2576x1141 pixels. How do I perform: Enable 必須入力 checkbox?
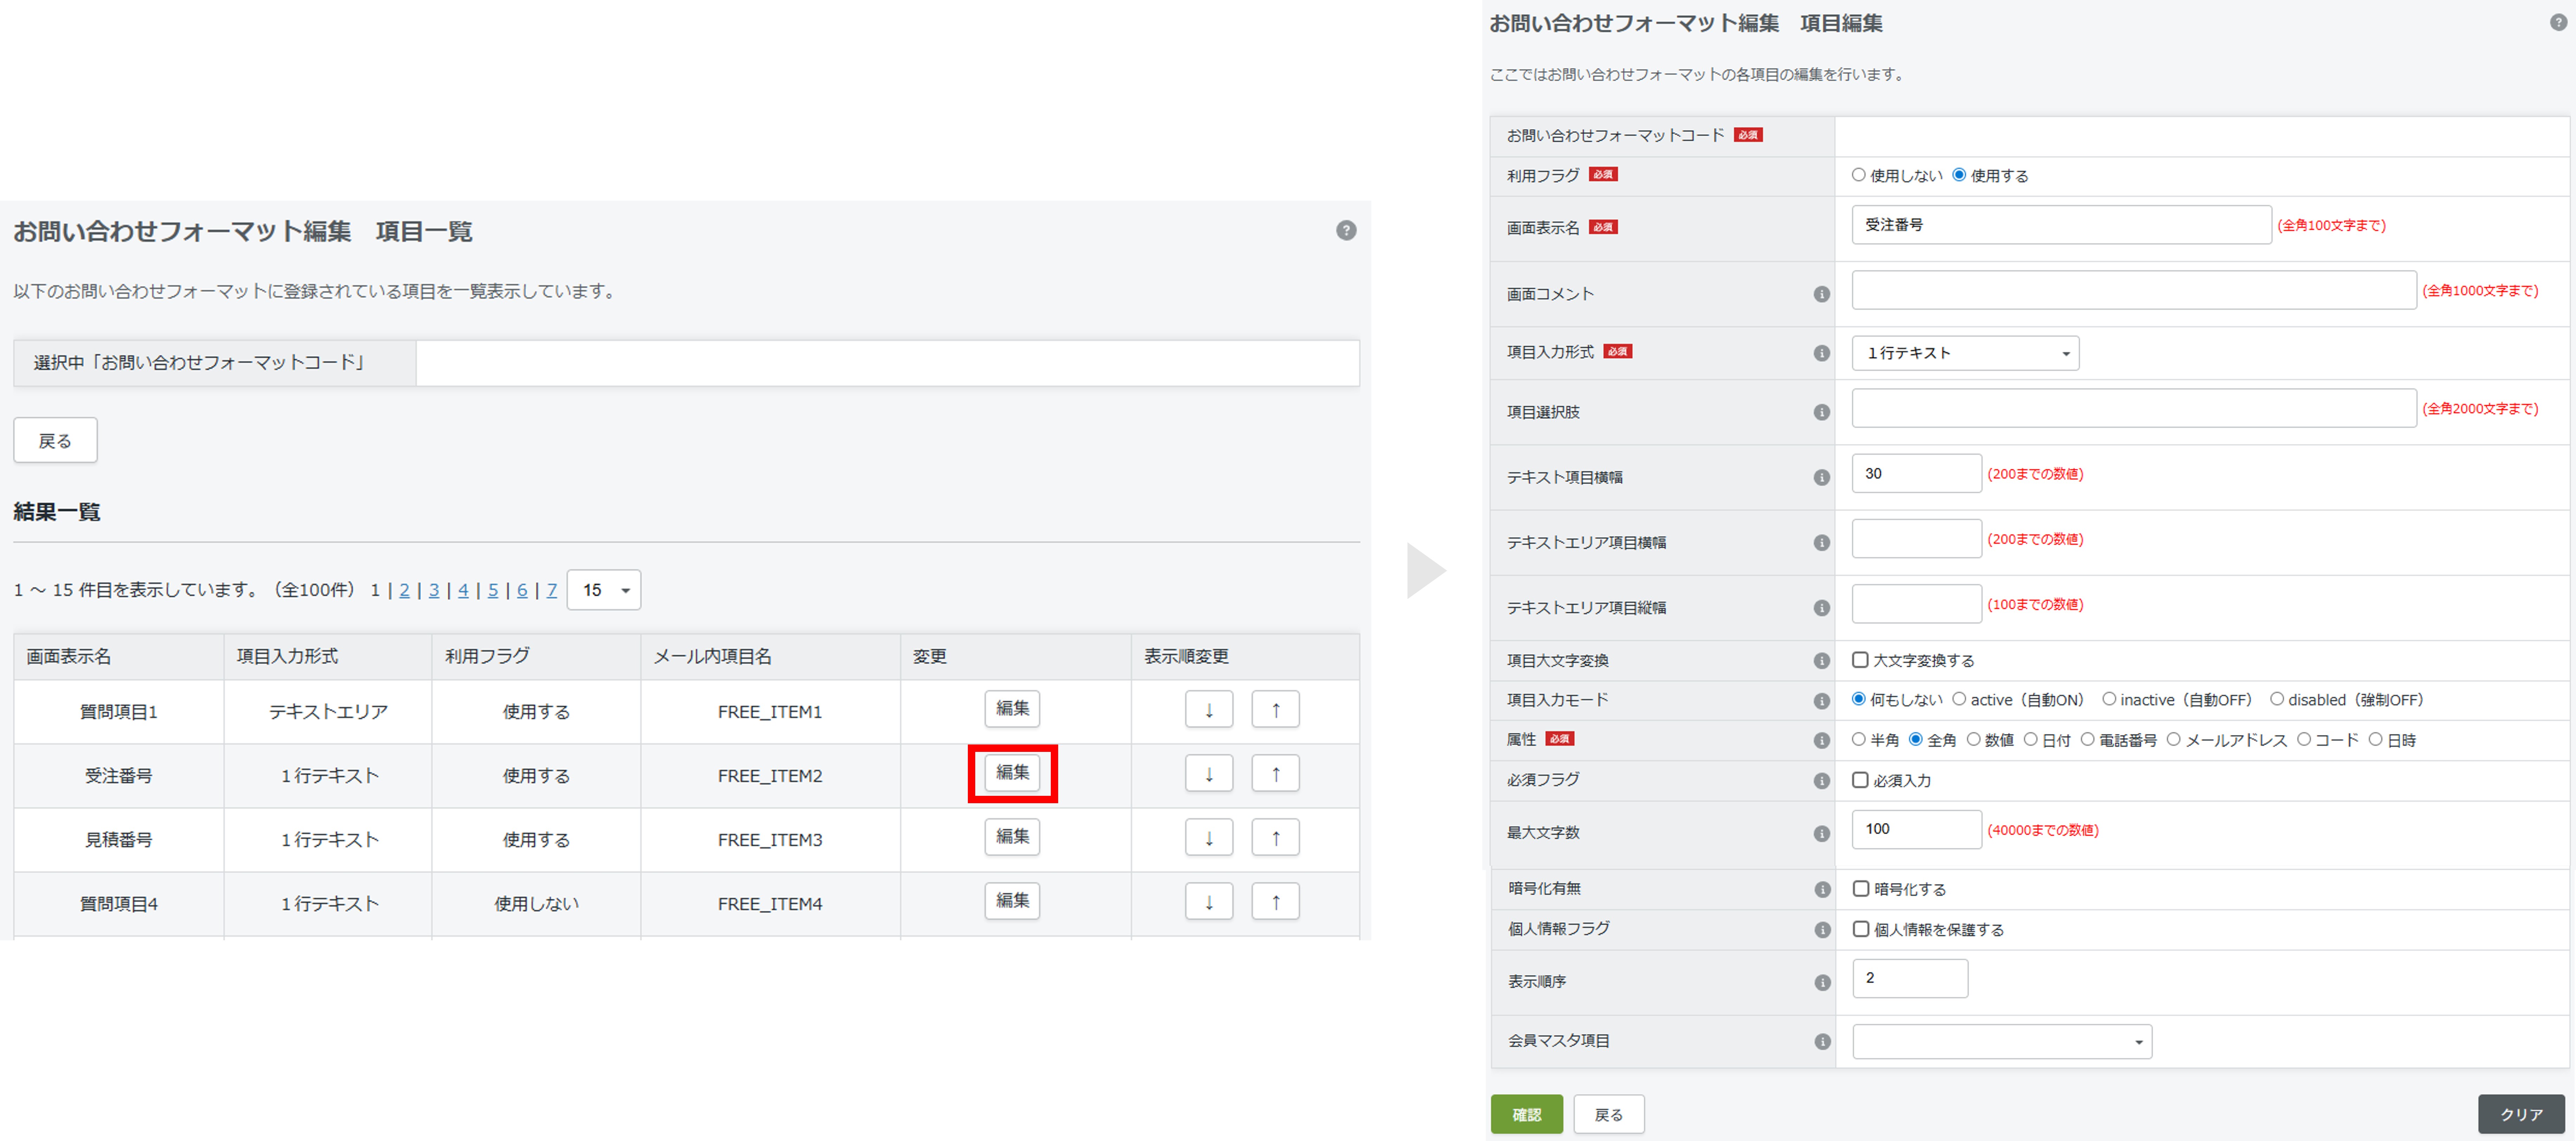click(x=1860, y=780)
